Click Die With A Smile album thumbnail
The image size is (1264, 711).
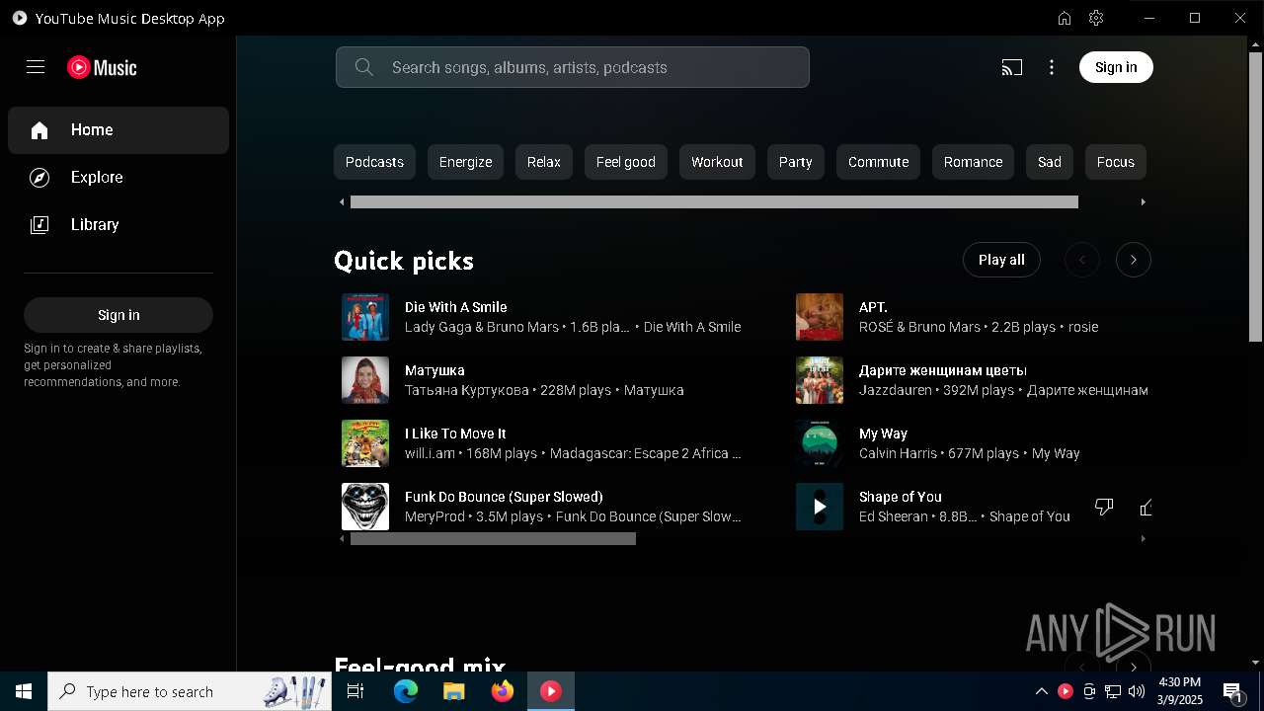click(365, 317)
